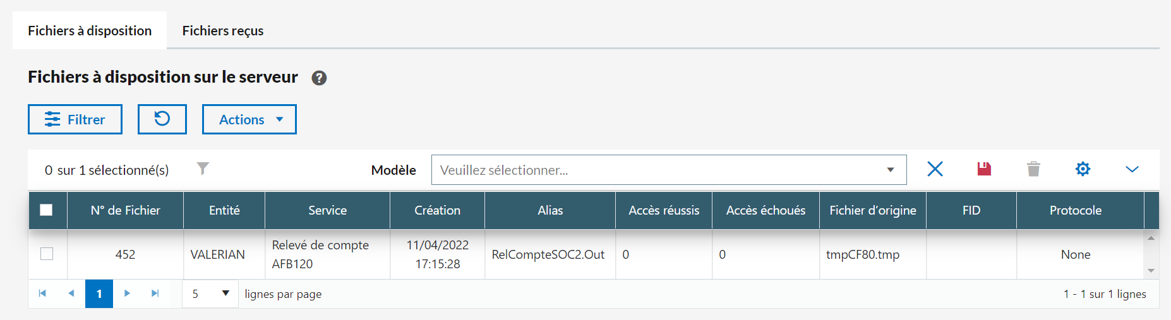Delete the model using the trash icon
Screen dimensions: 1171x320
pos(1033,169)
